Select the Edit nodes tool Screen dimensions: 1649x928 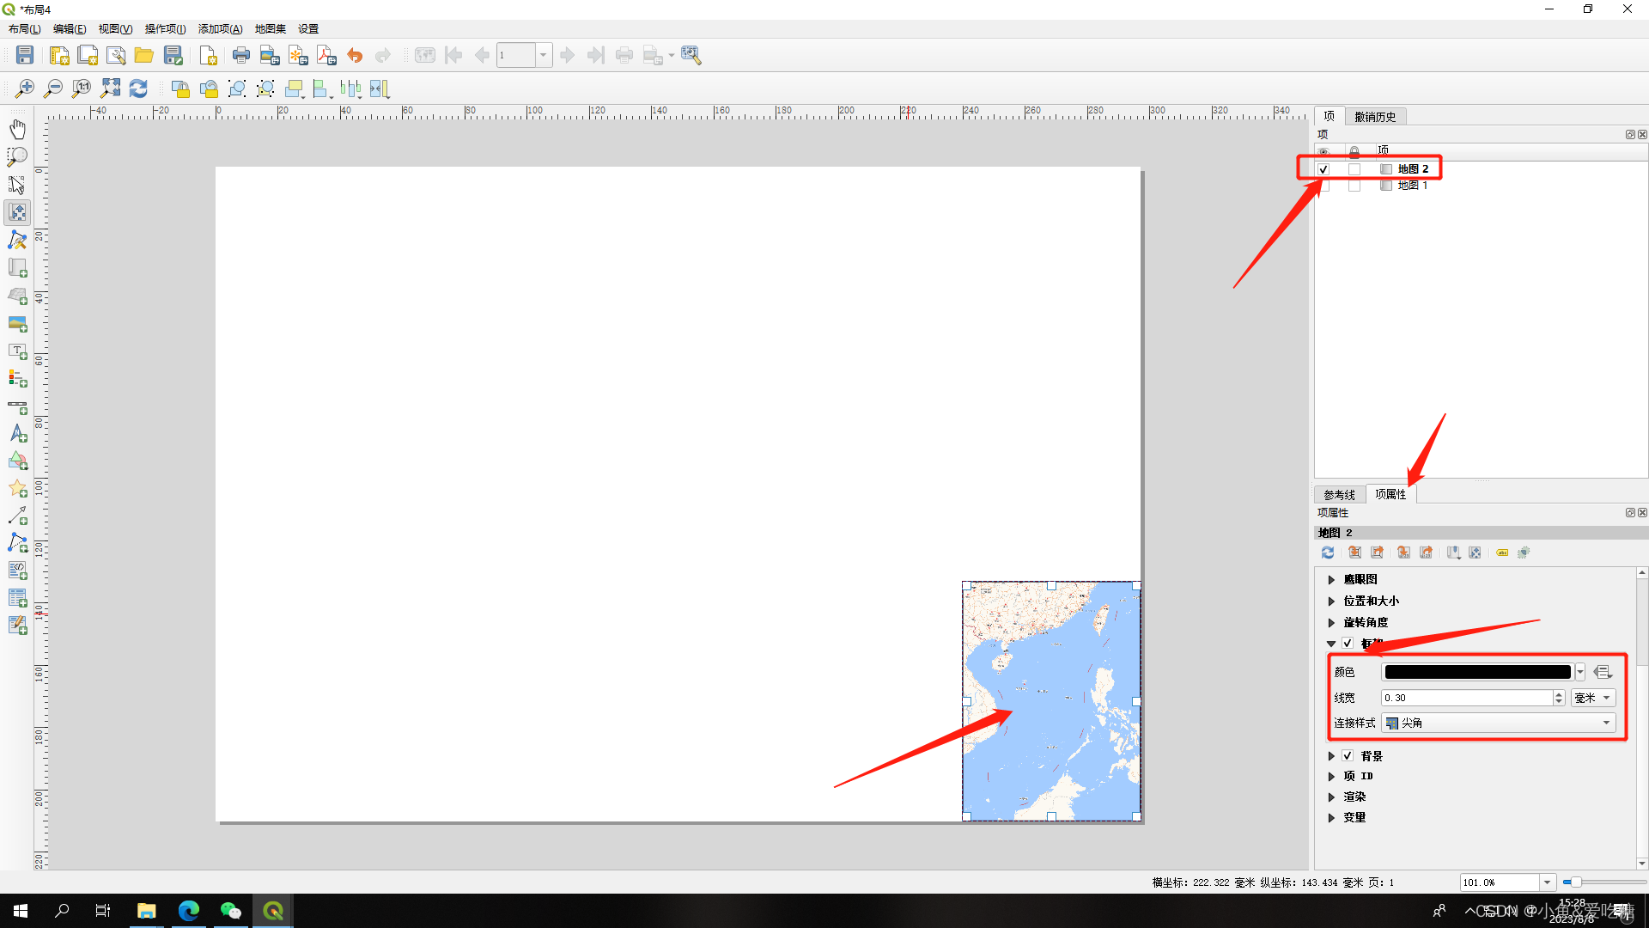click(x=17, y=240)
